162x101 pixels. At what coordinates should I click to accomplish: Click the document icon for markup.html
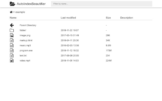12,40
